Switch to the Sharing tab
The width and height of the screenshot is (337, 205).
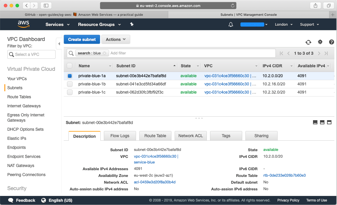pos(261,136)
